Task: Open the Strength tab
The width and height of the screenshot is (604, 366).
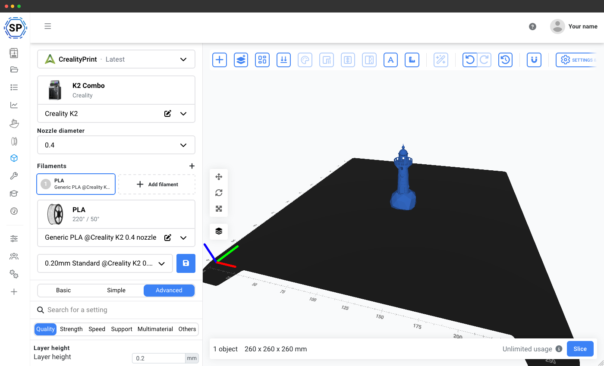Action: pyautogui.click(x=71, y=329)
